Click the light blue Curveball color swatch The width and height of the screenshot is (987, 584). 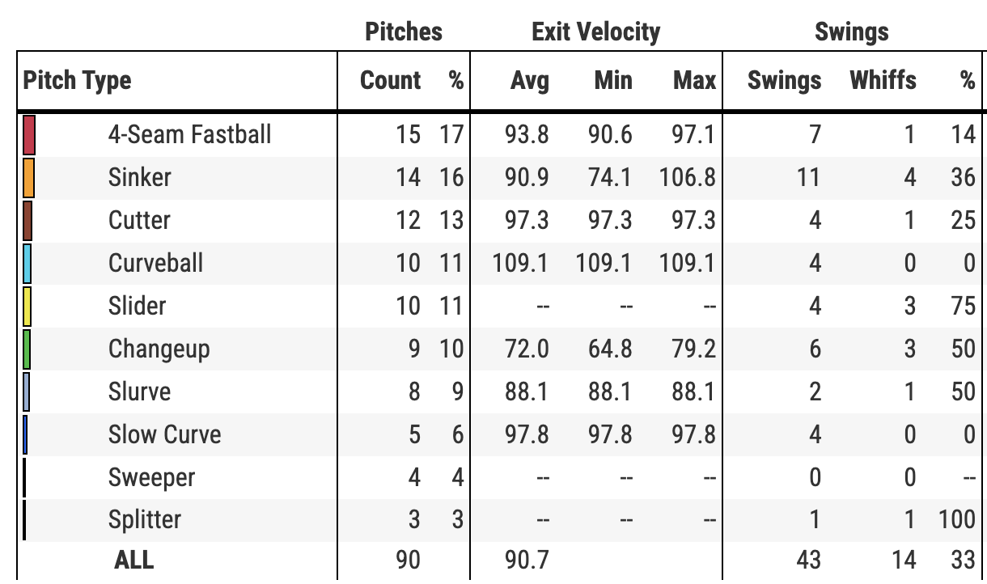coord(28,263)
